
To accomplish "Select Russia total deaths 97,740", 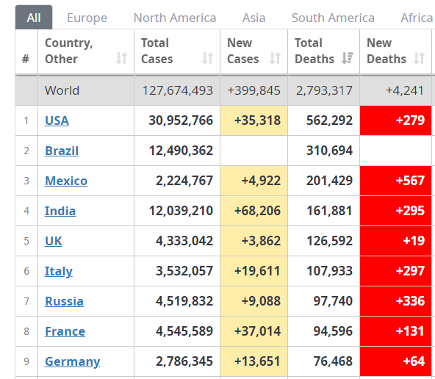I will point(333,301).
